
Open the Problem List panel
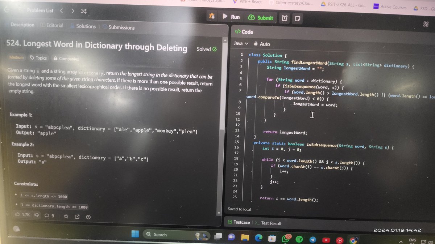point(39,10)
